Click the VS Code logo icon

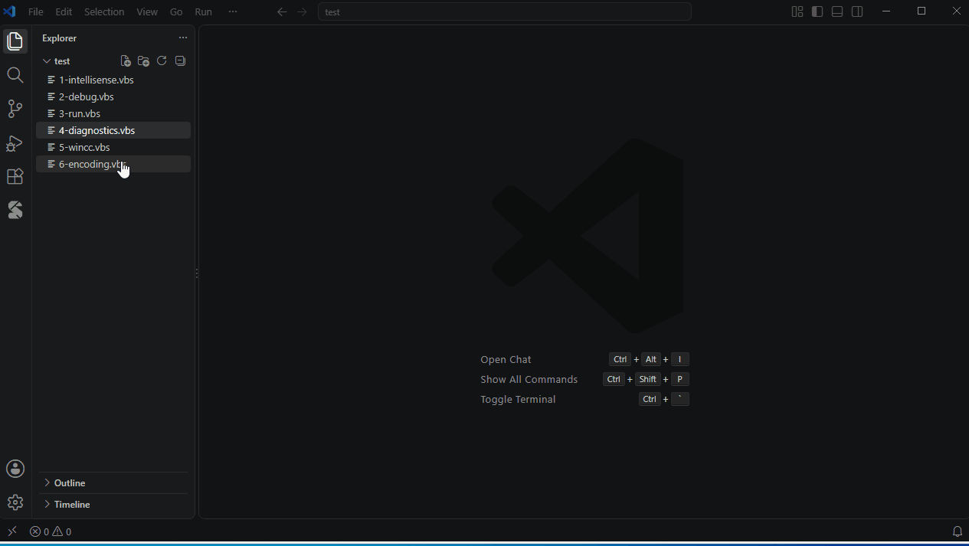pyautogui.click(x=10, y=11)
